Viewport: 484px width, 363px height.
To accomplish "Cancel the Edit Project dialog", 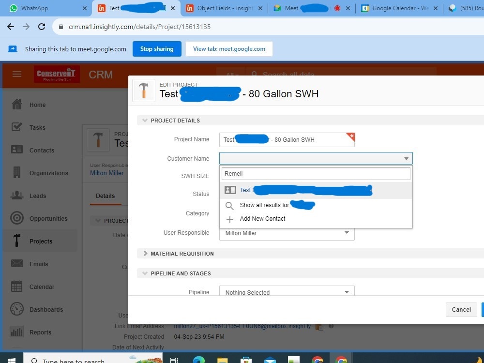I will pos(461,310).
